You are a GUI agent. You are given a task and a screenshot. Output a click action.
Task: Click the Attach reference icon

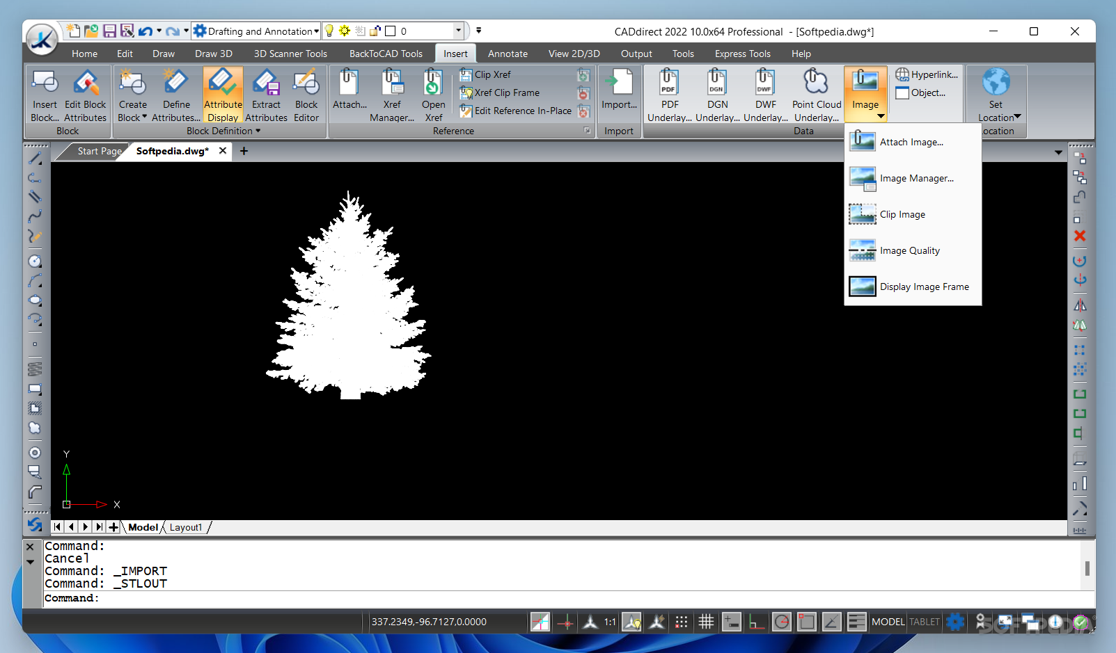coord(349,89)
